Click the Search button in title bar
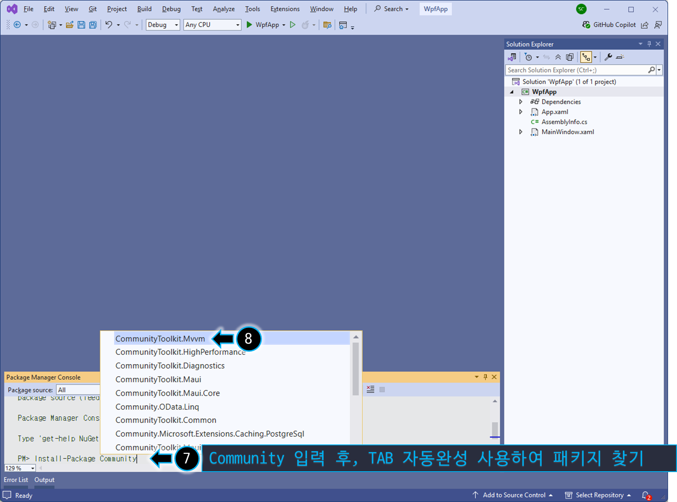 pyautogui.click(x=391, y=9)
